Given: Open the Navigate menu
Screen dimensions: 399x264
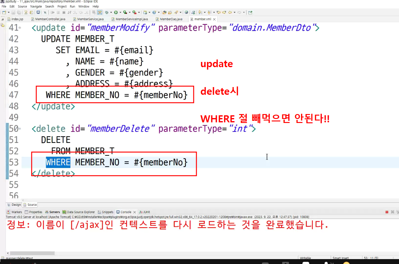Looking at the screenshot, I should point(36,6).
